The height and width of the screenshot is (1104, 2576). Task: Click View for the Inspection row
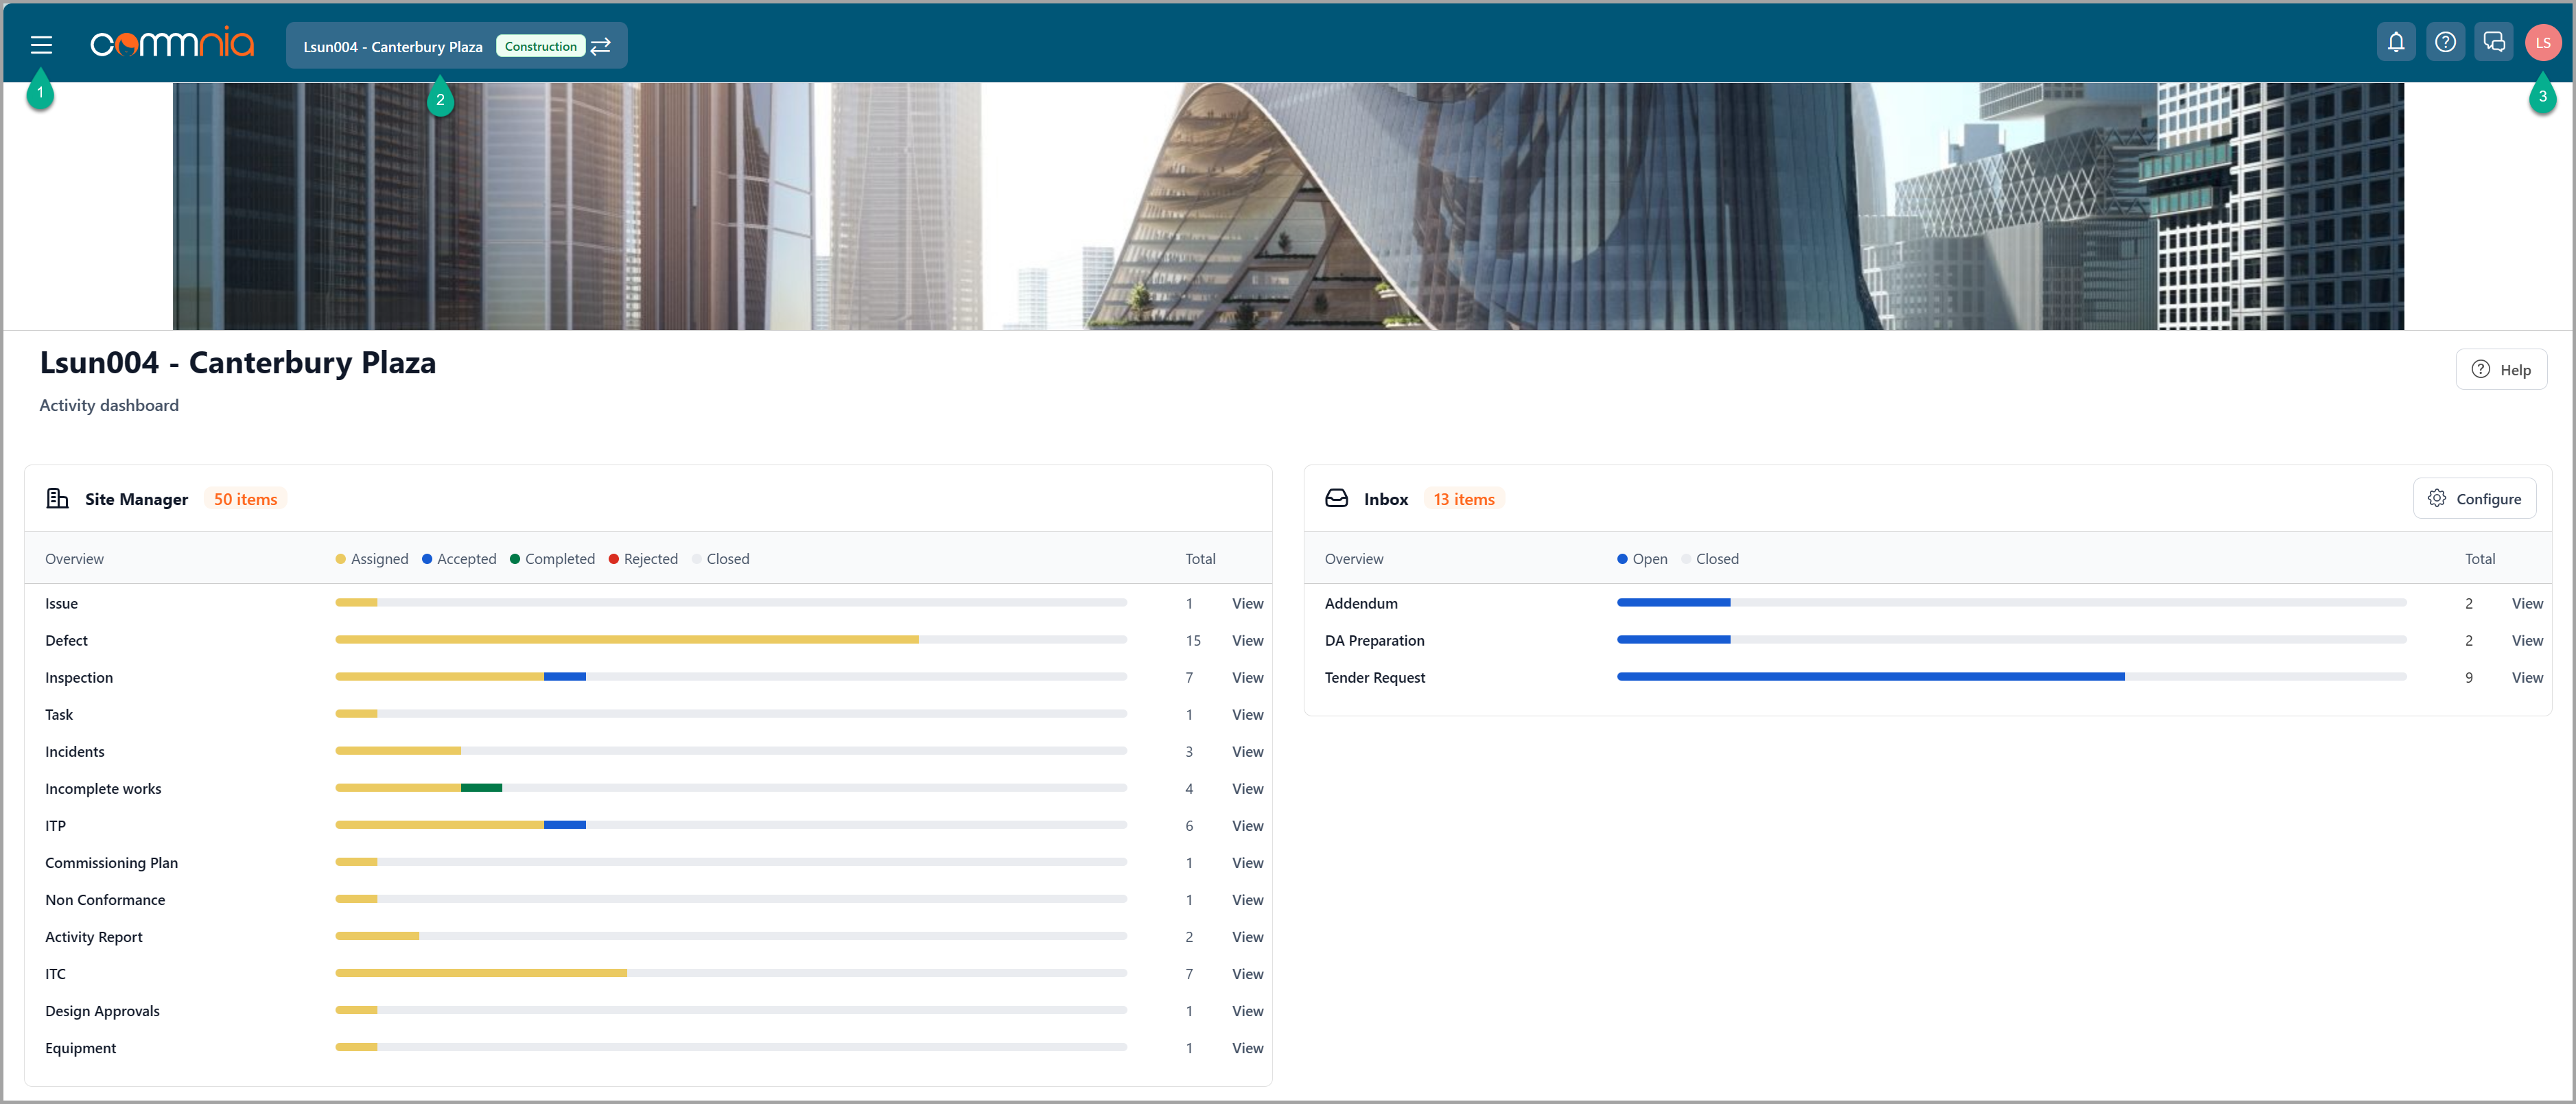1247,678
